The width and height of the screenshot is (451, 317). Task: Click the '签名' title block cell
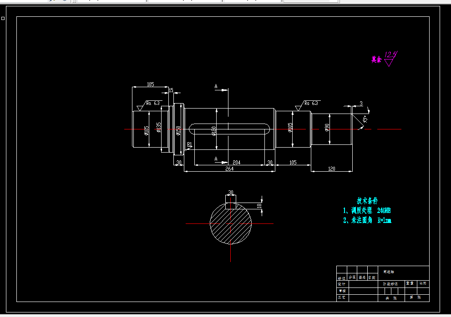362,277
